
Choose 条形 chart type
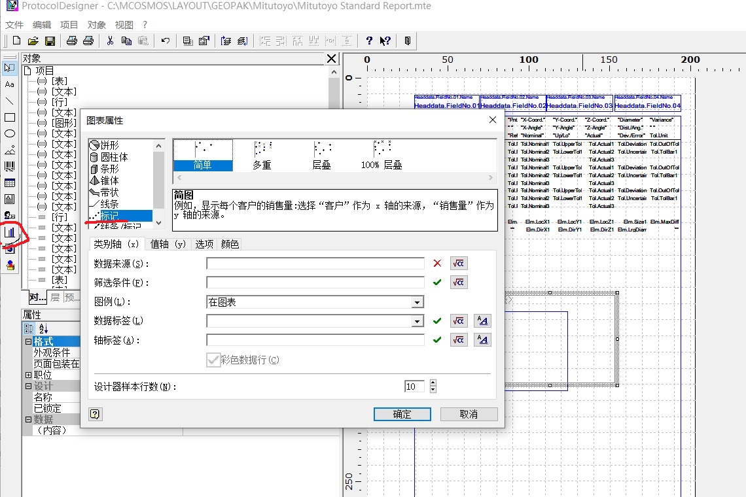click(104, 169)
